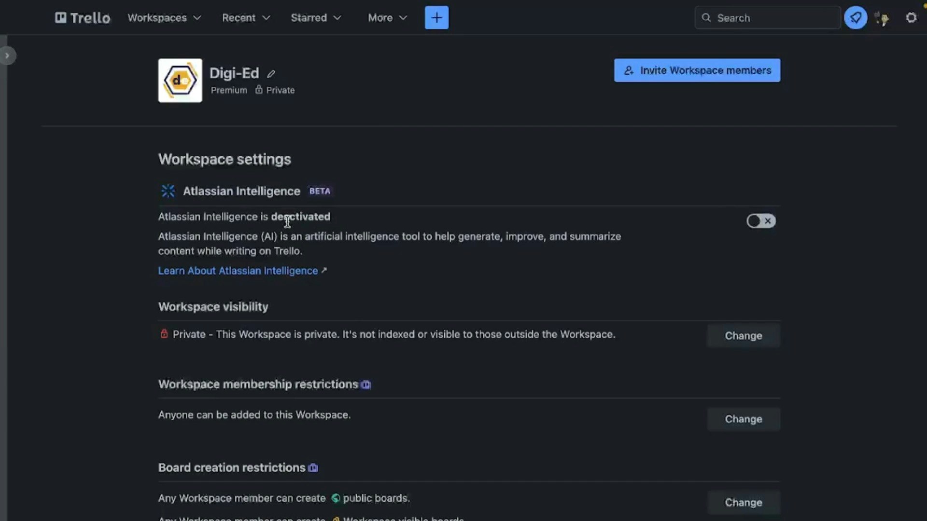Open the Starred dropdown menu
The width and height of the screenshot is (927, 521).
[316, 18]
